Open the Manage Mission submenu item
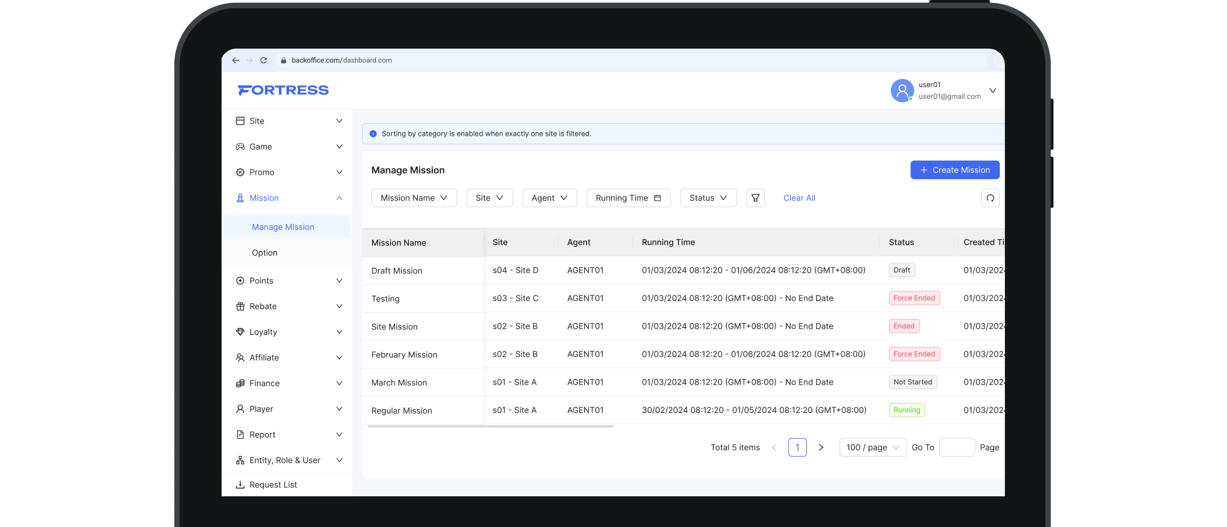The width and height of the screenshot is (1227, 527). (283, 227)
